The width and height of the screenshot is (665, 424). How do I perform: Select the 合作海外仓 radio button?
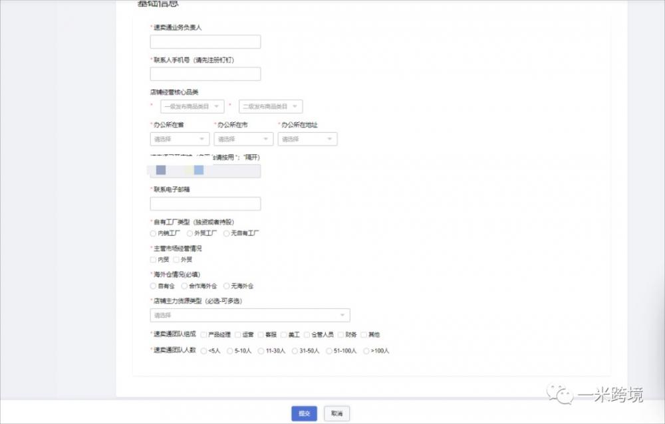(x=184, y=286)
